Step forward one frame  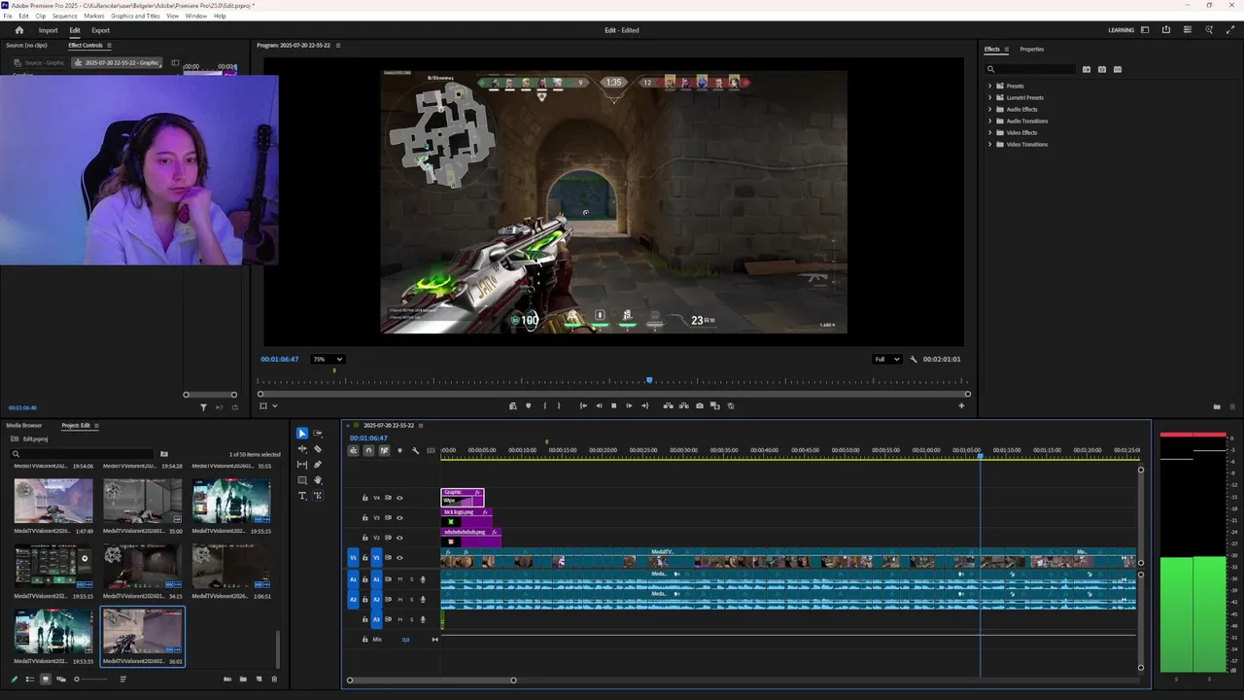pyautogui.click(x=629, y=405)
